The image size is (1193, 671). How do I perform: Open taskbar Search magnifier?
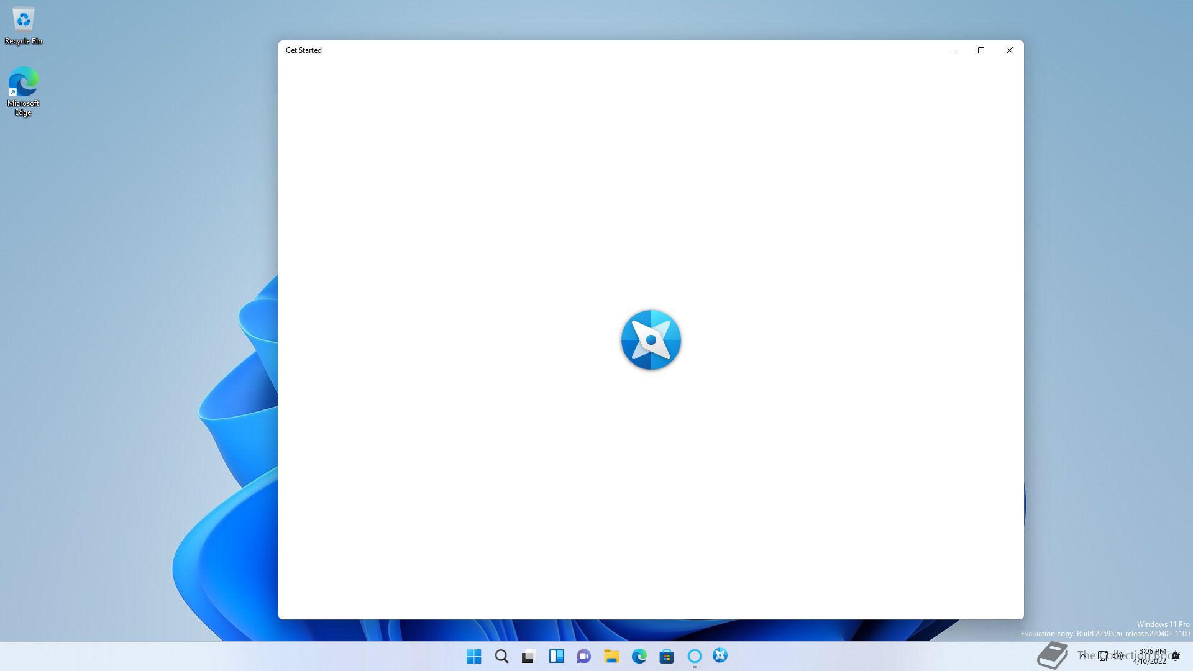click(x=501, y=656)
